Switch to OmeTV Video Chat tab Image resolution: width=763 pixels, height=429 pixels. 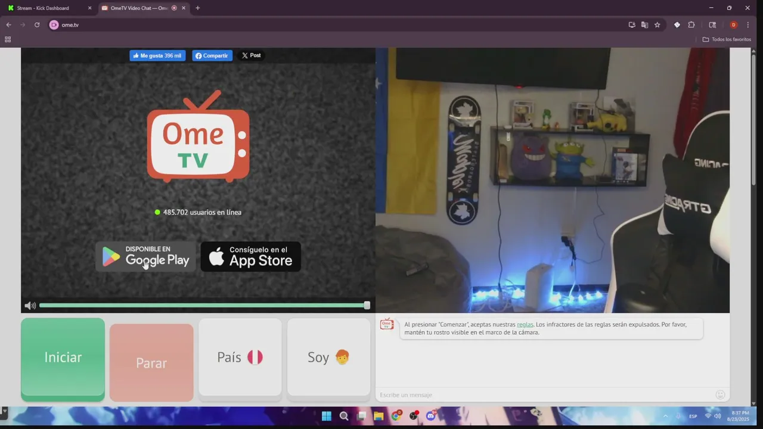coord(143,8)
